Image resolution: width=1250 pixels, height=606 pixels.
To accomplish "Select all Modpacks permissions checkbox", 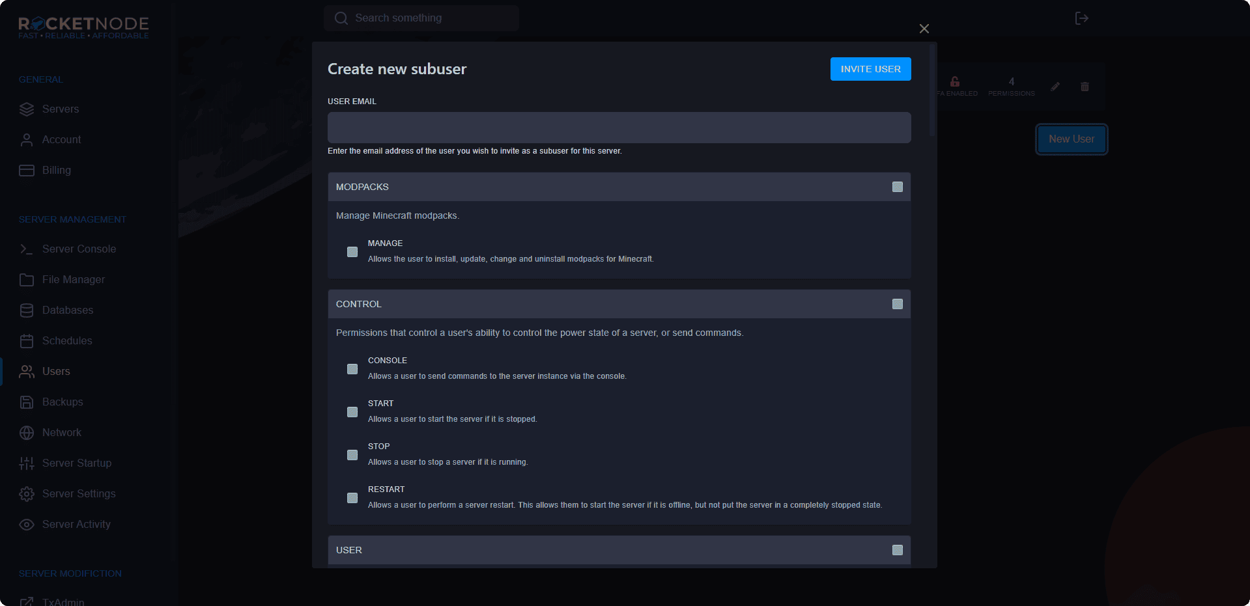I will coord(897,187).
